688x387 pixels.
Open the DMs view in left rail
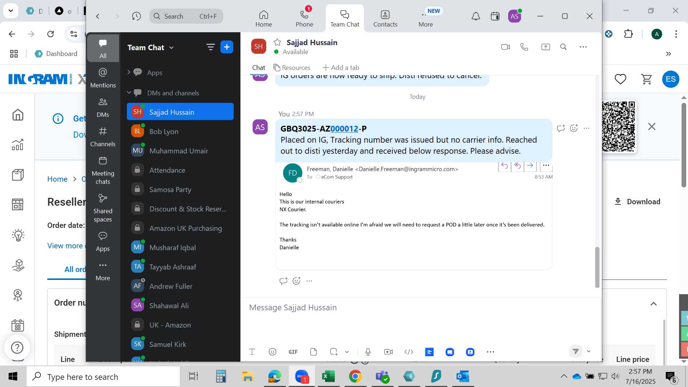[x=103, y=107]
